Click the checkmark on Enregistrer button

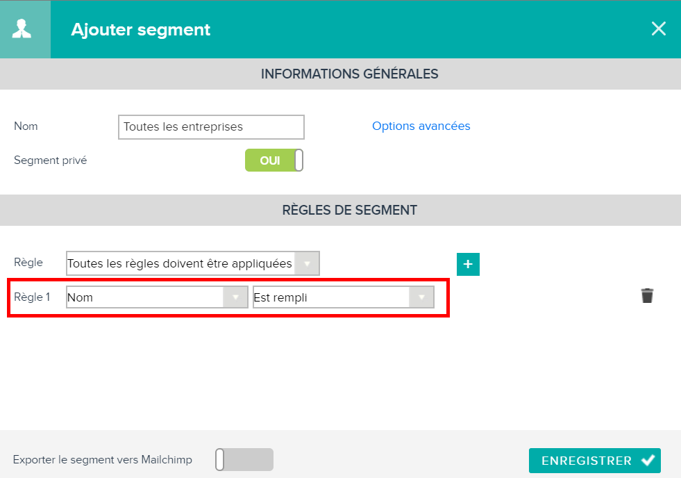[x=648, y=460]
